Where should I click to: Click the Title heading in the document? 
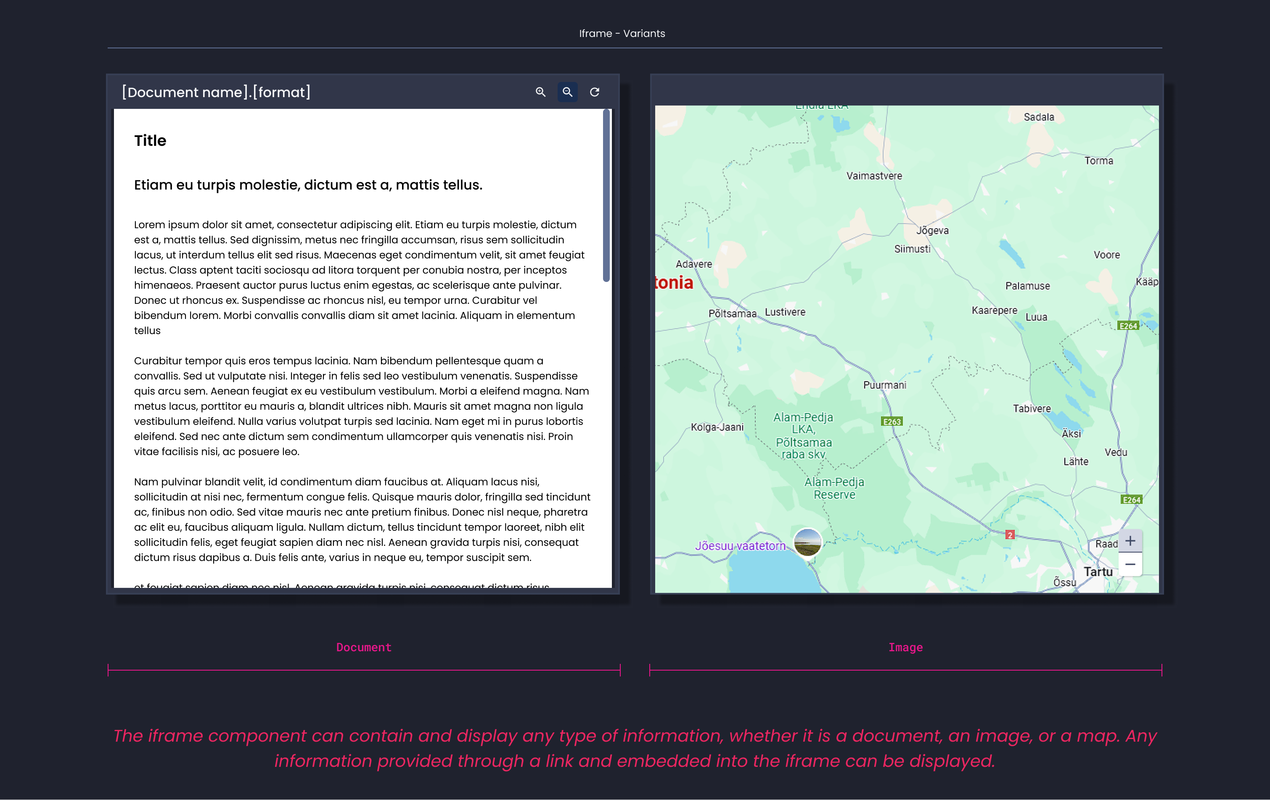150,141
